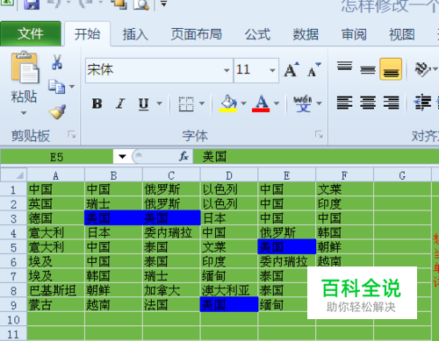
Task: Toggle highlighted Bottom Align icon
Action: 391,69
